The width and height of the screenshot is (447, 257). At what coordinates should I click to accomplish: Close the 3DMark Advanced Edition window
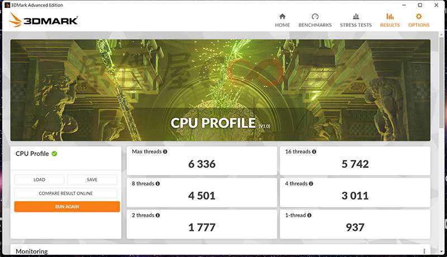[436, 5]
